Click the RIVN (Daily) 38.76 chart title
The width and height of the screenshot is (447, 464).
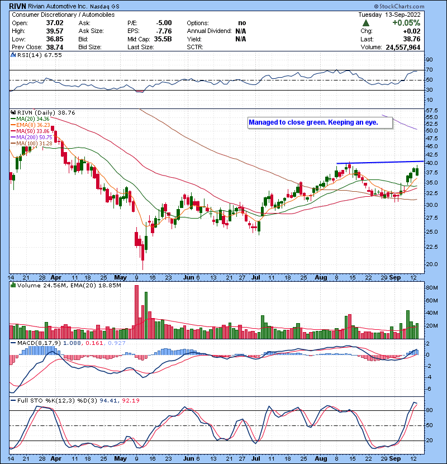[x=46, y=113]
